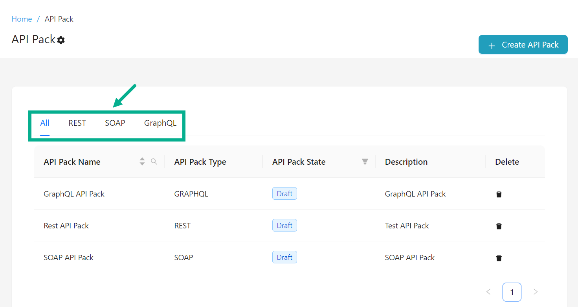Viewport: 578px width, 307px height.
Task: Click the Create API Pack button
Action: pos(523,45)
